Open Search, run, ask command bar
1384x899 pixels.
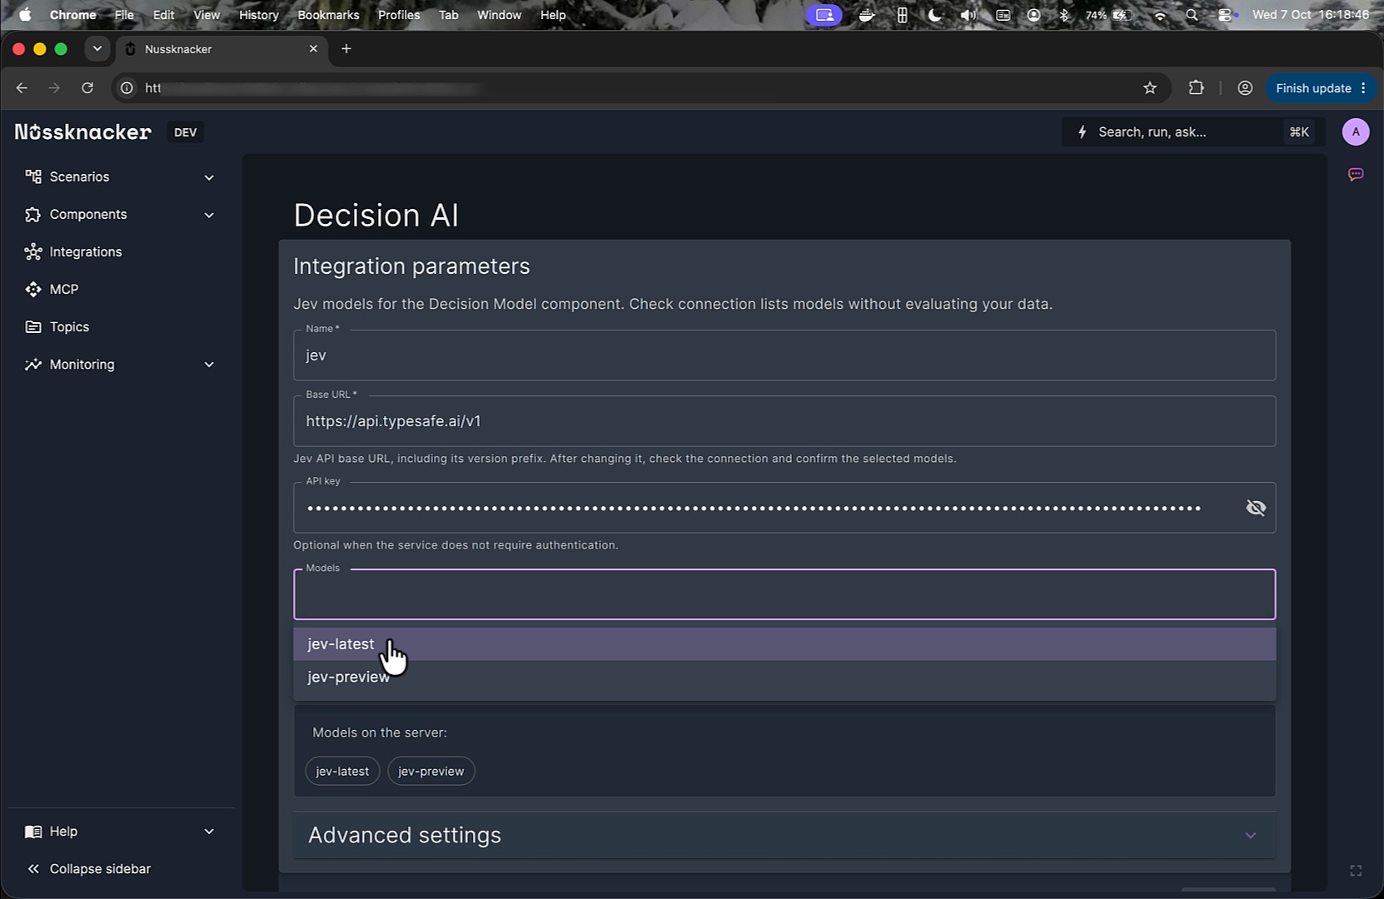click(x=1193, y=132)
